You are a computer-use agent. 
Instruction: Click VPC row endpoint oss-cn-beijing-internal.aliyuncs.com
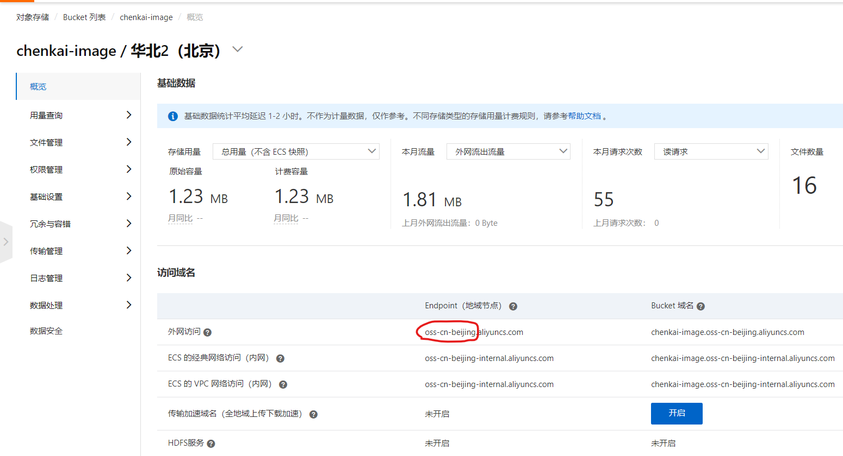coord(489,384)
